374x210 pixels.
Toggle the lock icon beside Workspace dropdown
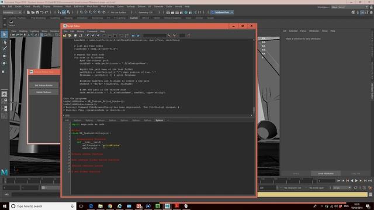click(371, 7)
